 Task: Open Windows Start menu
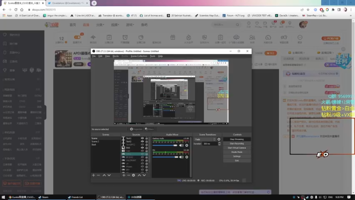tap(3, 197)
